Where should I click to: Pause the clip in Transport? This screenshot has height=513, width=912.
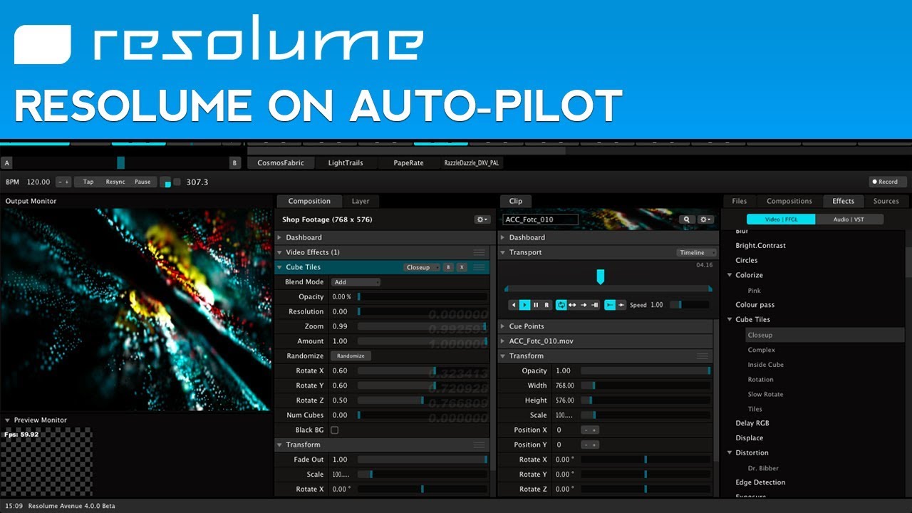click(x=536, y=305)
